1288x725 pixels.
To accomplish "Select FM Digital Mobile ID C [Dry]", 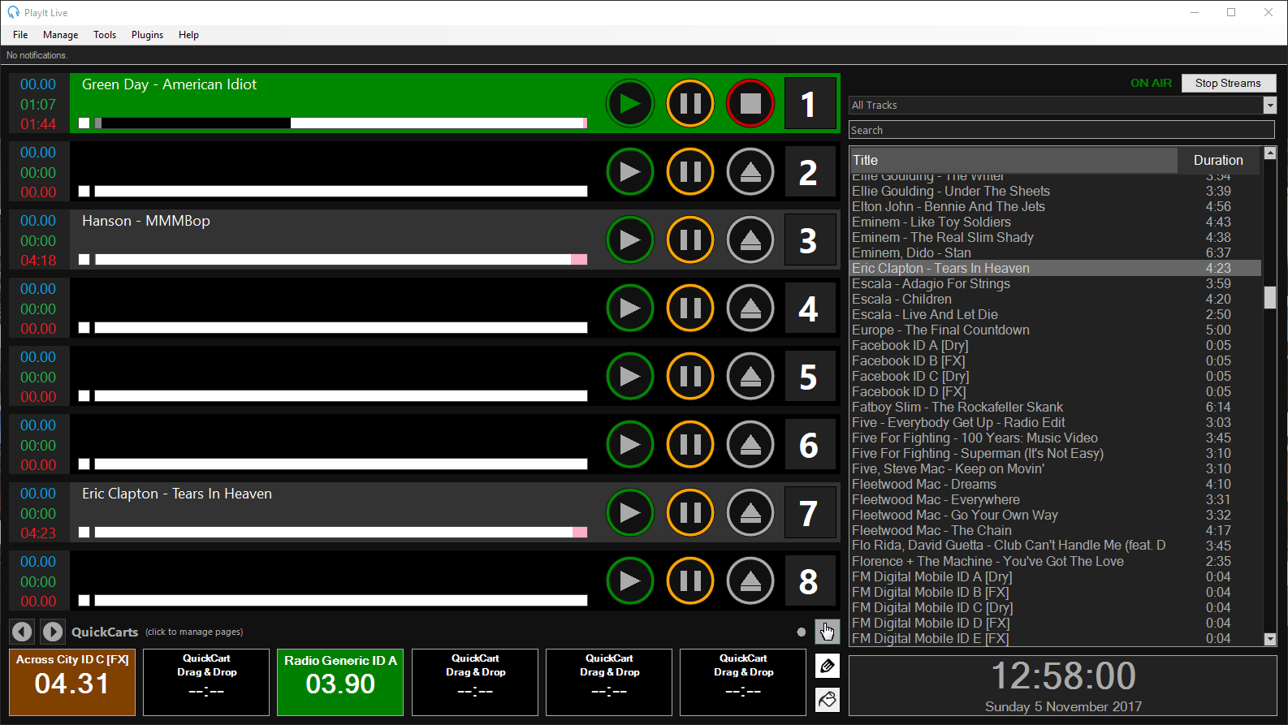I will pyautogui.click(x=1055, y=607).
